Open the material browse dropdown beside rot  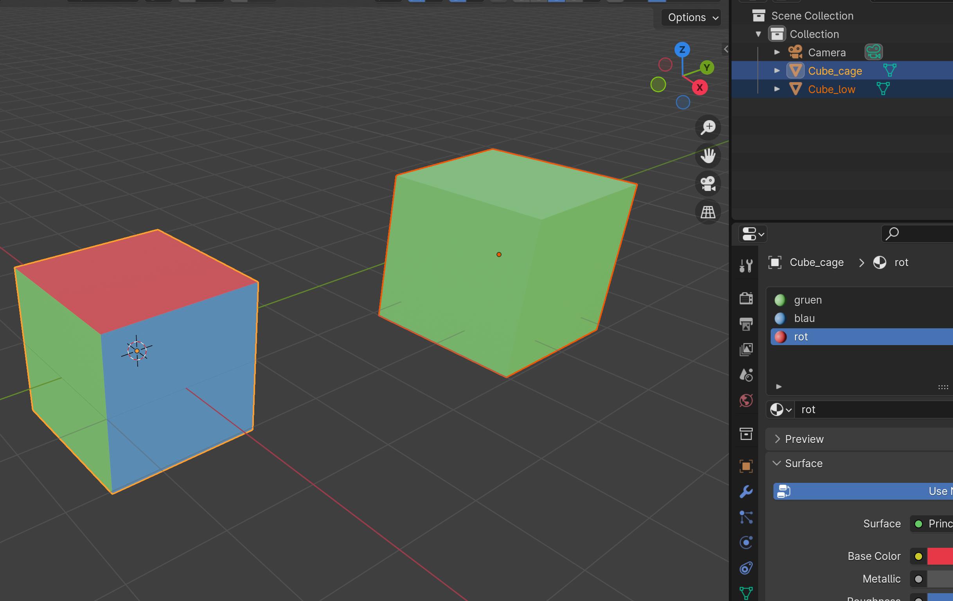click(780, 409)
